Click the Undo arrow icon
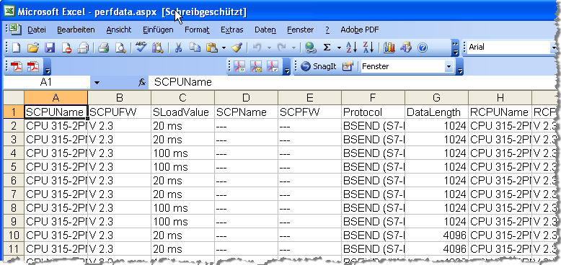 tap(257, 48)
